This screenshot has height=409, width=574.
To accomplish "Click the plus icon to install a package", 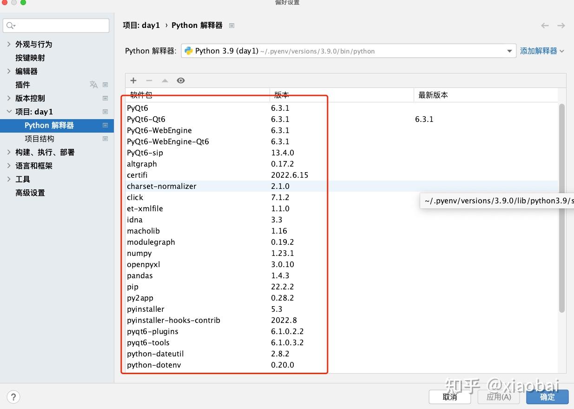I will (133, 80).
